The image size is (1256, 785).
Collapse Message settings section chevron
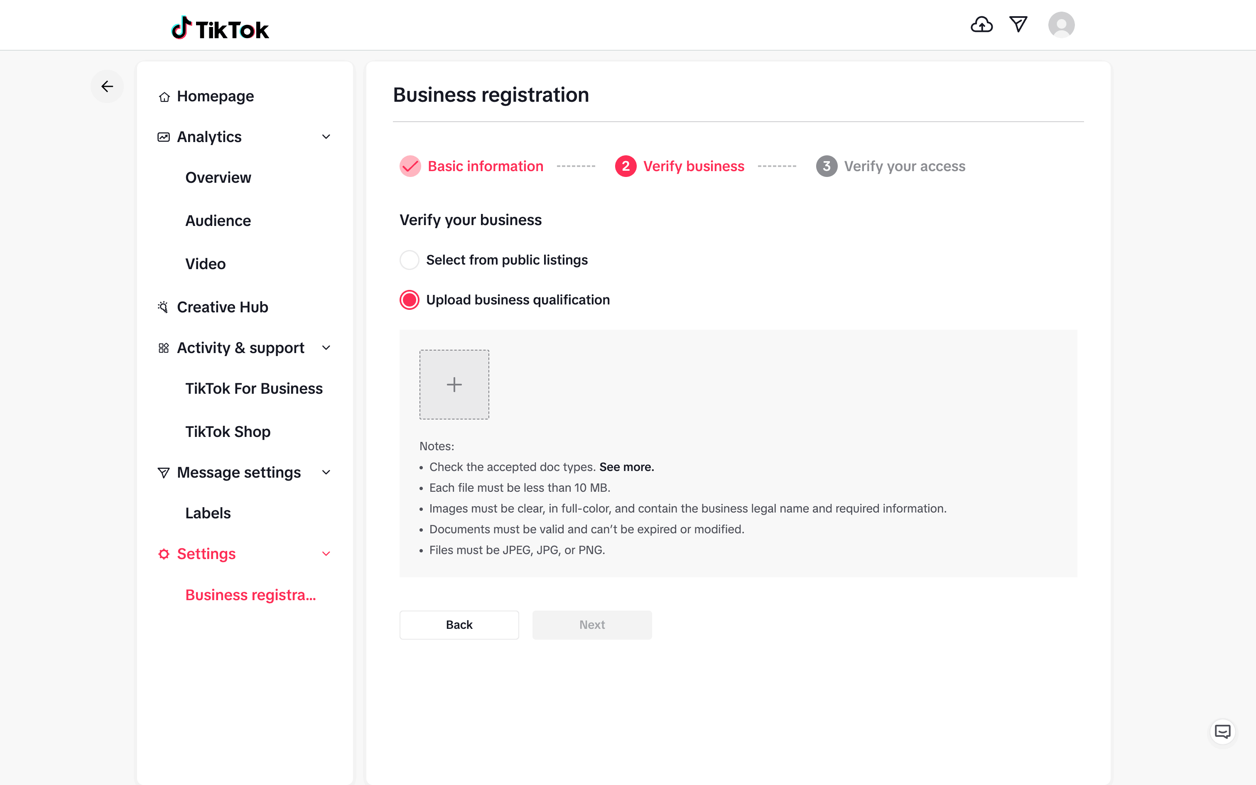pyautogui.click(x=326, y=473)
